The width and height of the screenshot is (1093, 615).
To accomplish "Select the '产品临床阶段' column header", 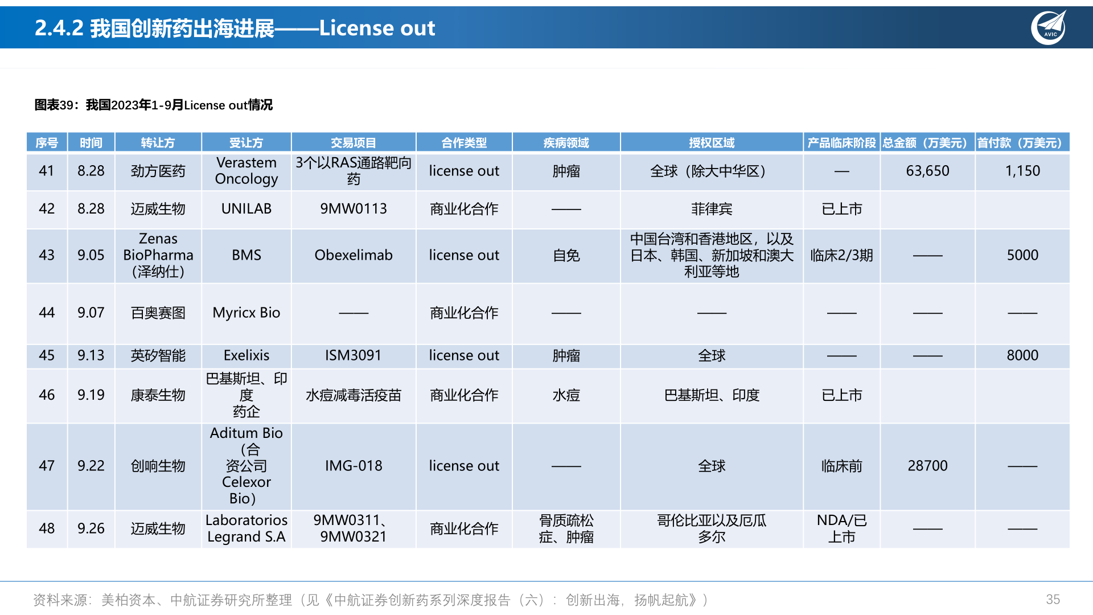I will [x=841, y=142].
